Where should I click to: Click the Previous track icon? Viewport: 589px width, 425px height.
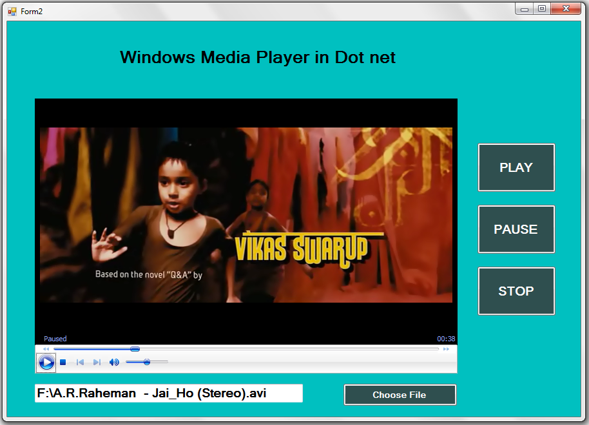(79, 362)
